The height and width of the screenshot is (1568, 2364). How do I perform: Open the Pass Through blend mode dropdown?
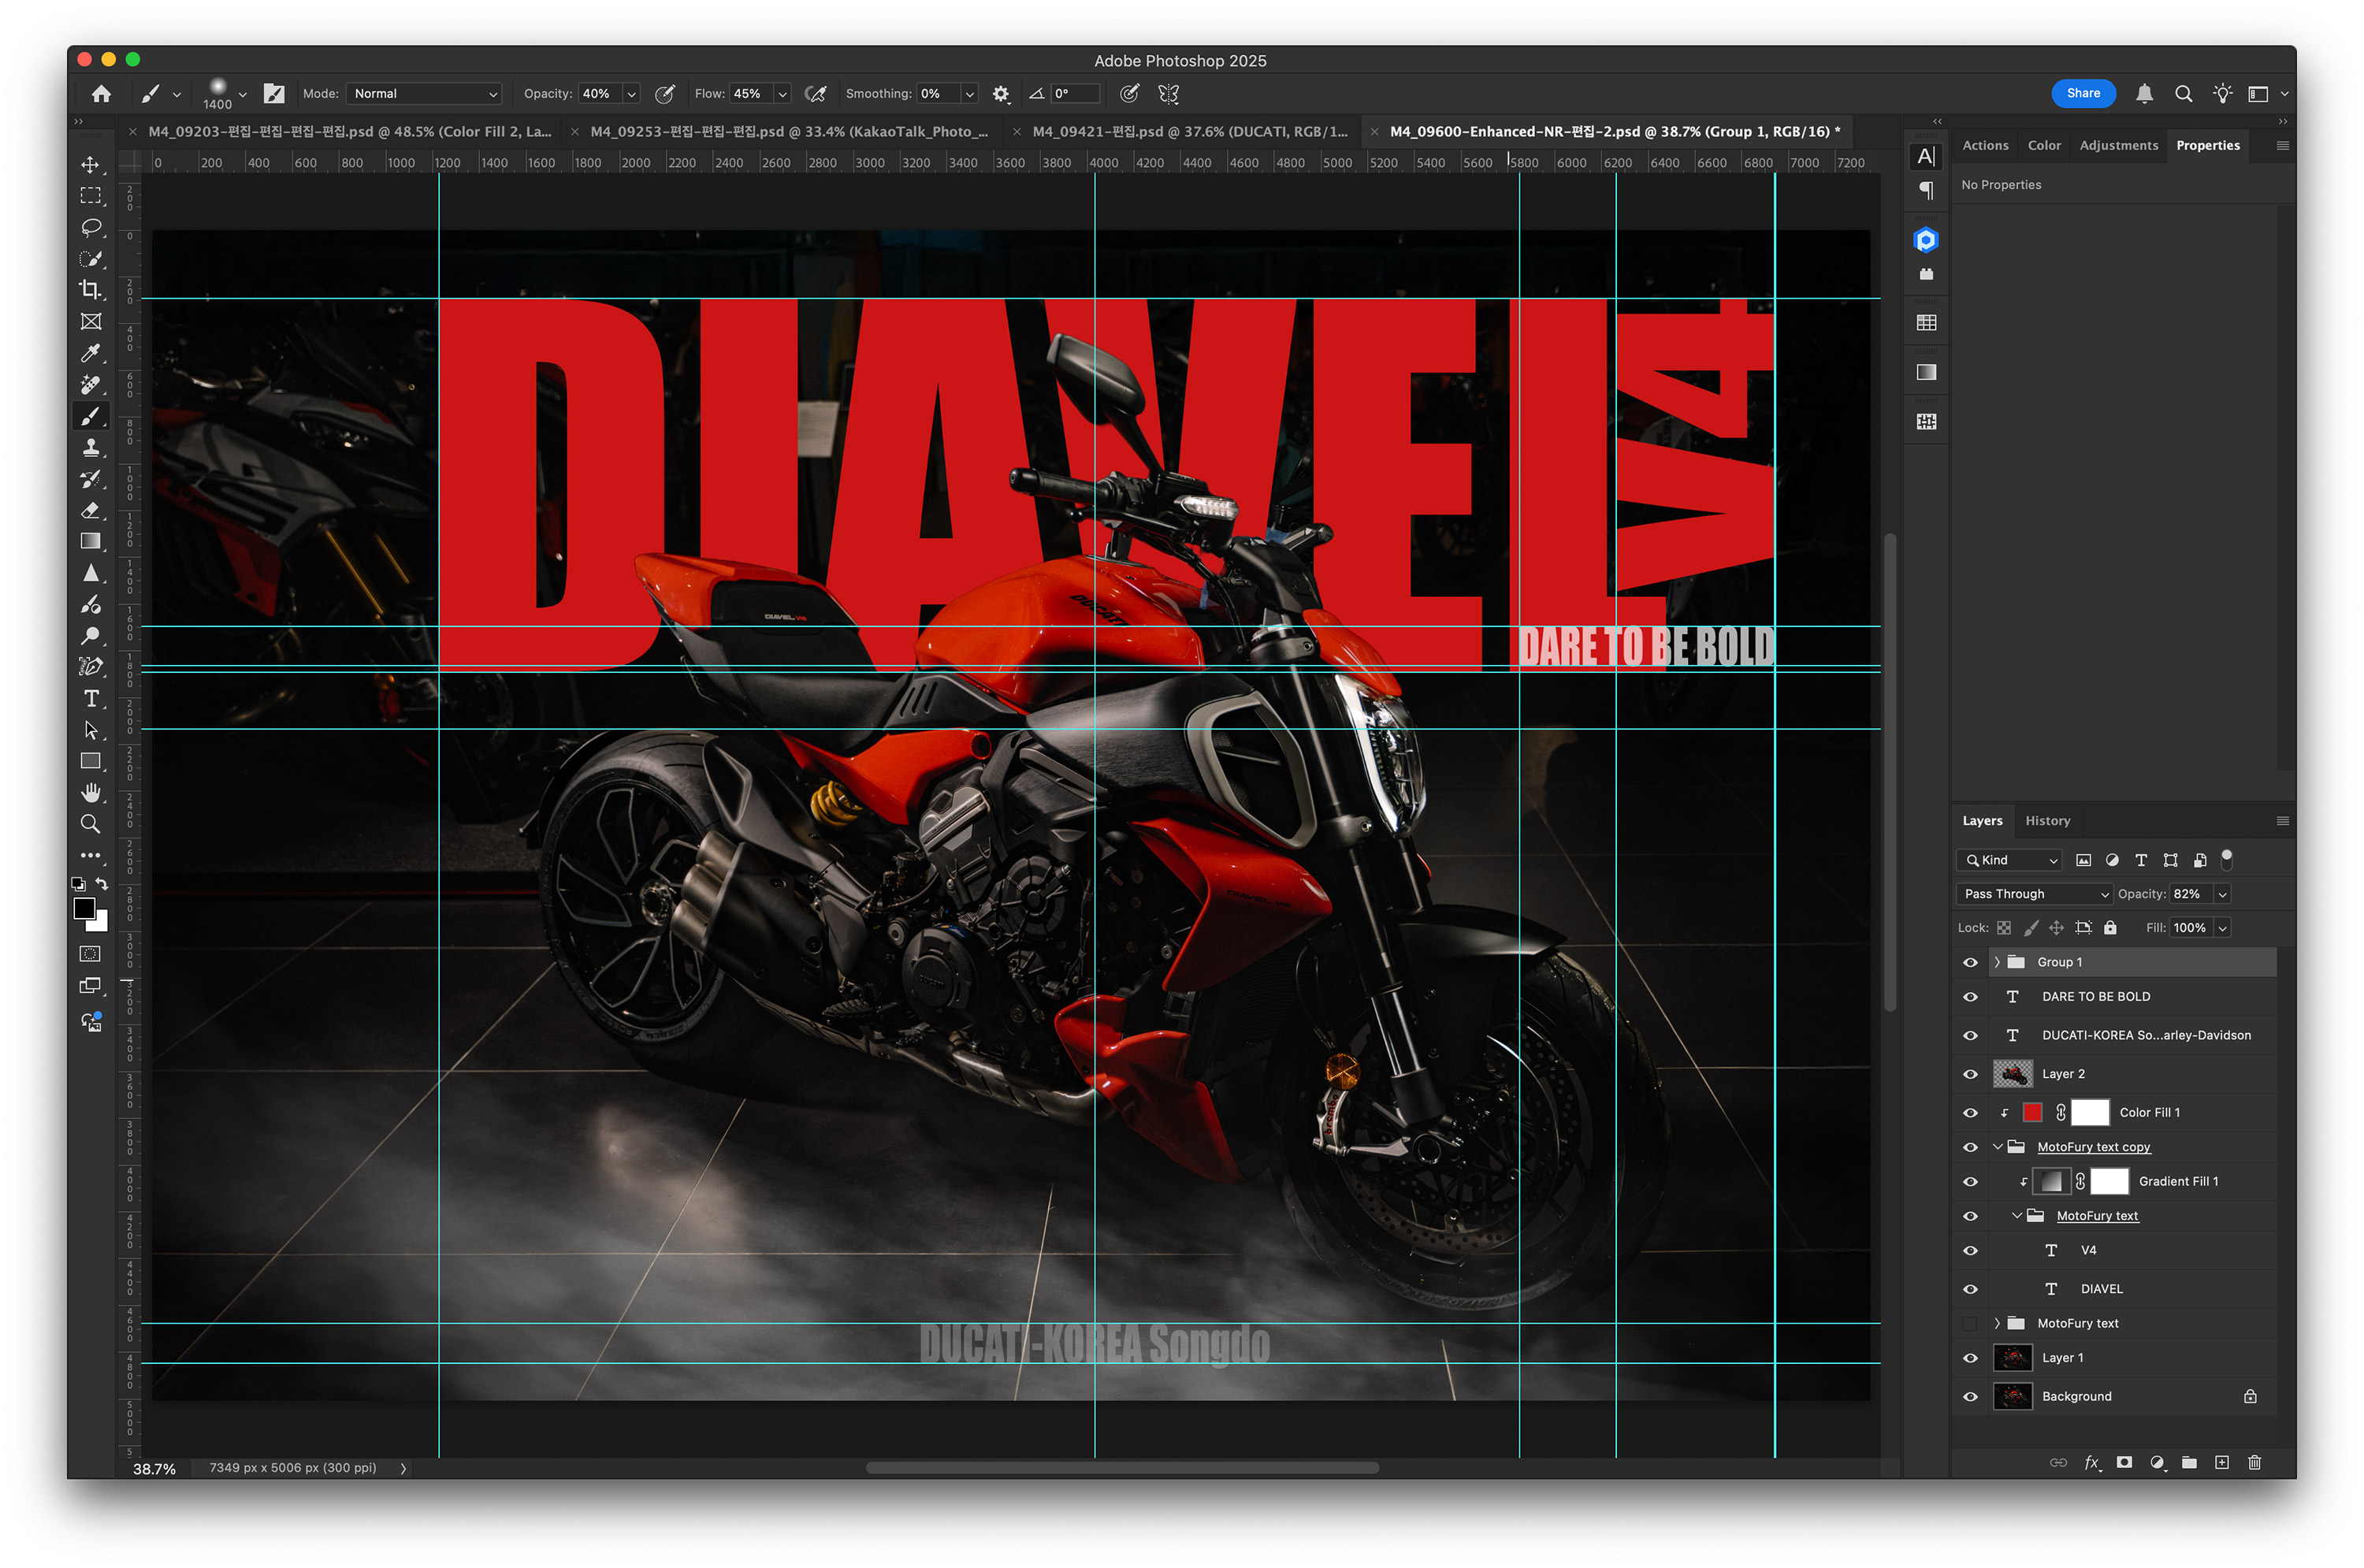pyautogui.click(x=2034, y=894)
